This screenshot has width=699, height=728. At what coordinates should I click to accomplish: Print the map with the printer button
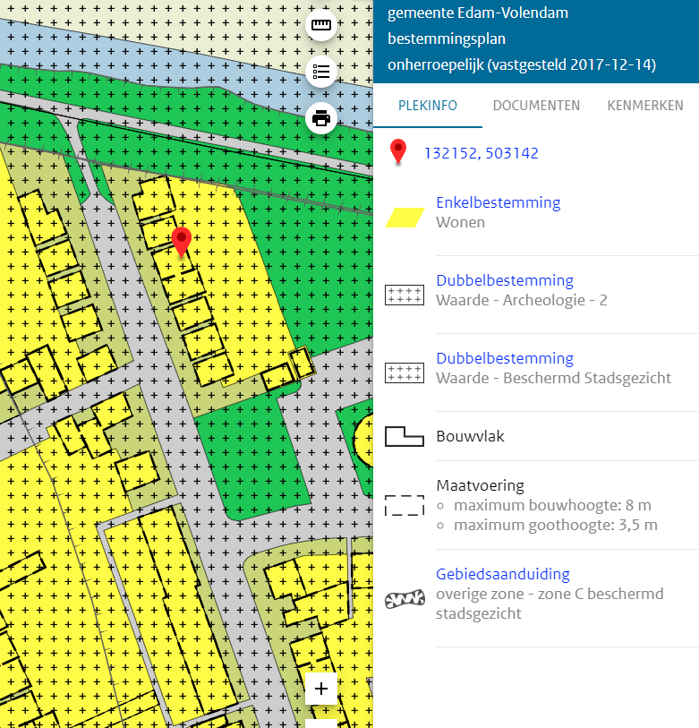(x=321, y=118)
